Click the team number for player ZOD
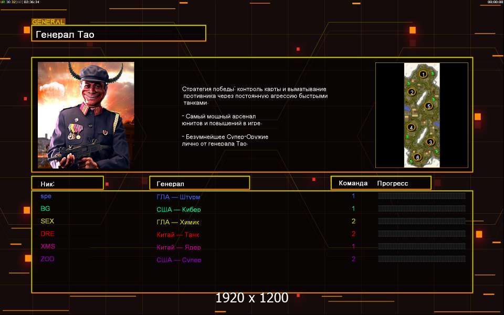This screenshot has height=315, width=504. coord(353,259)
